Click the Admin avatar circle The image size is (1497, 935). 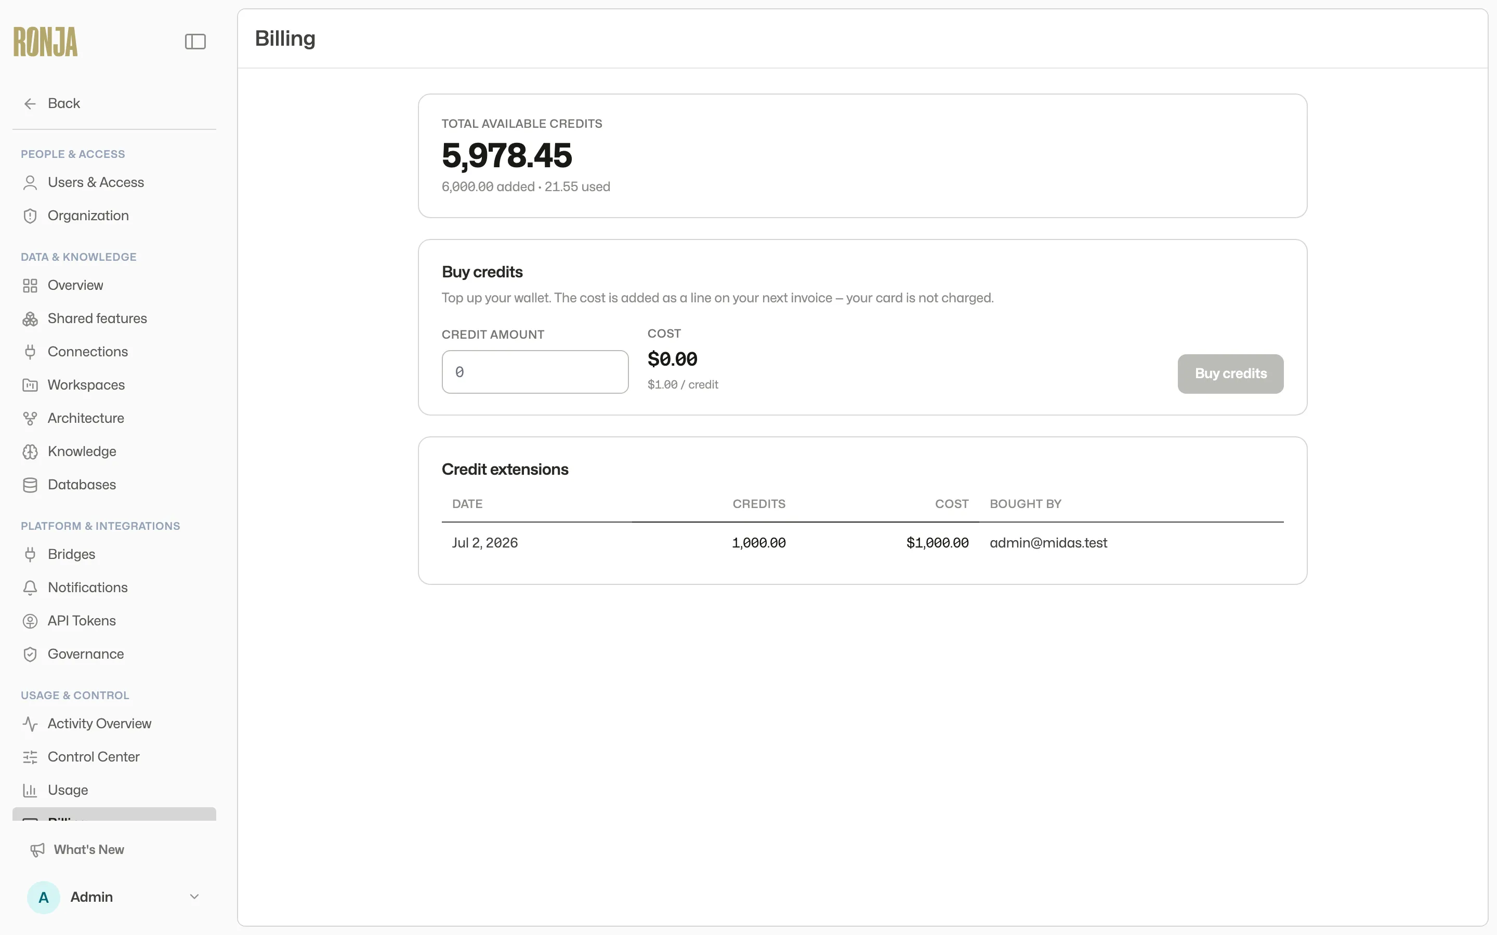(43, 897)
